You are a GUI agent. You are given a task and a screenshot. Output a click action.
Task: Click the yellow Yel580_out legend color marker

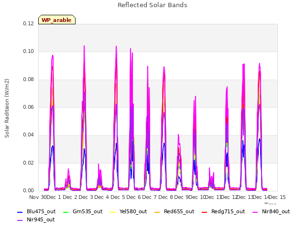click(x=113, y=212)
